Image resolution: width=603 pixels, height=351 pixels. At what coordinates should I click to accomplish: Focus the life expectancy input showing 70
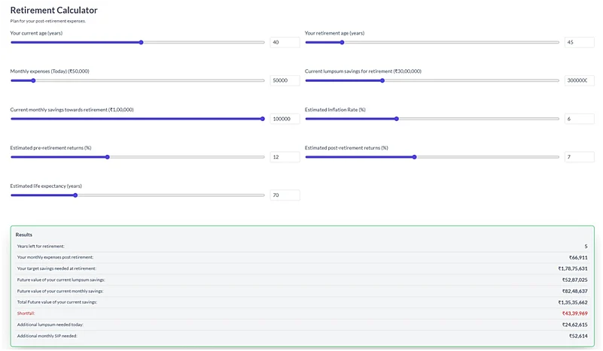[285, 195]
